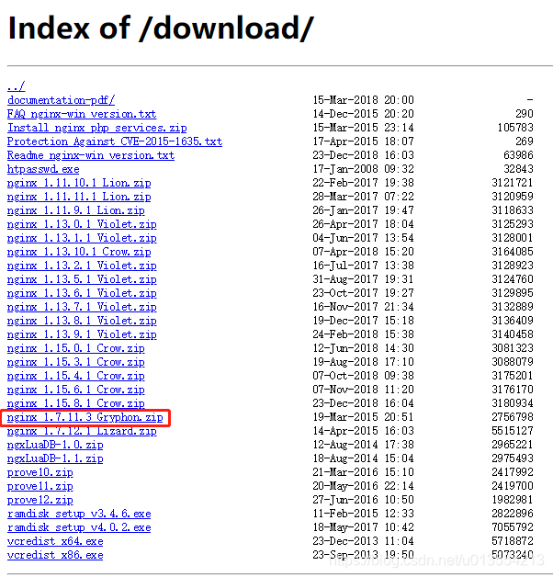Click file size 63986
This screenshot has width=553, height=577.
(x=518, y=155)
